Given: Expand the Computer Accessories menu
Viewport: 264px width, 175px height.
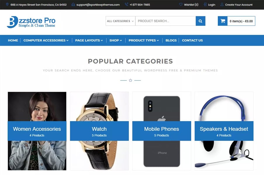Looking at the screenshot, I should coord(46,40).
